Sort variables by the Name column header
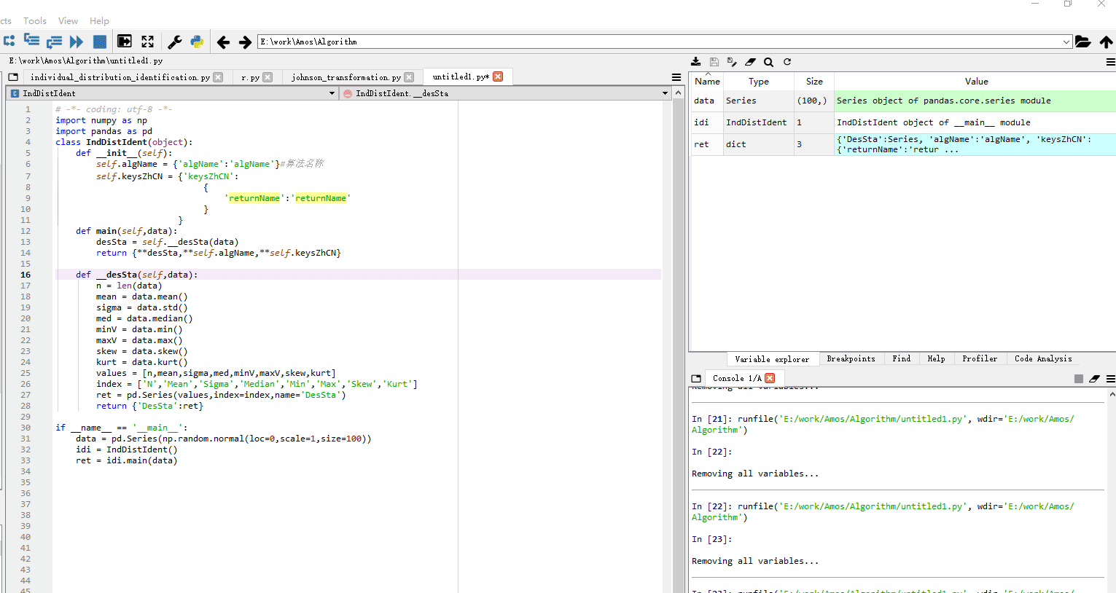 pyautogui.click(x=707, y=82)
